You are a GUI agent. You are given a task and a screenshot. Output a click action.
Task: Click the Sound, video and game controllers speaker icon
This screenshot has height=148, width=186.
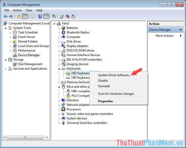[63, 114]
